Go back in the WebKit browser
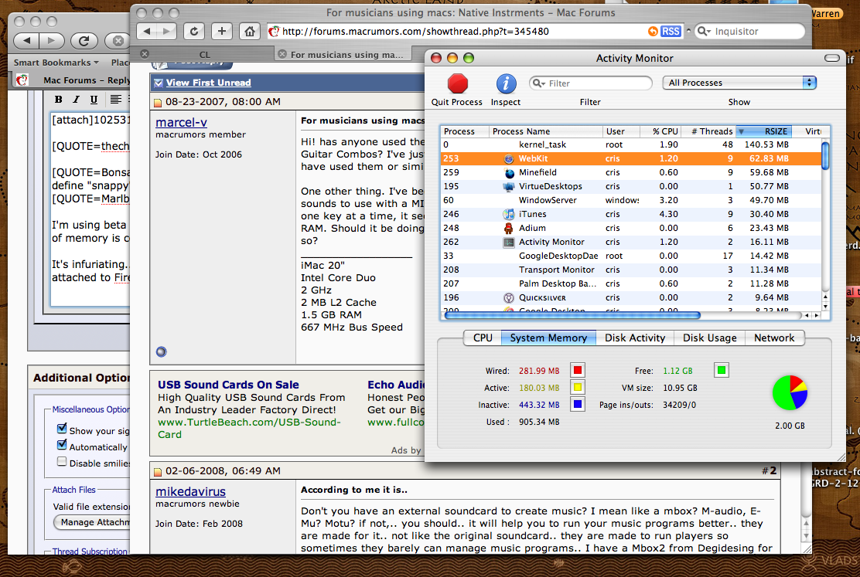The height and width of the screenshot is (577, 860). [x=146, y=31]
